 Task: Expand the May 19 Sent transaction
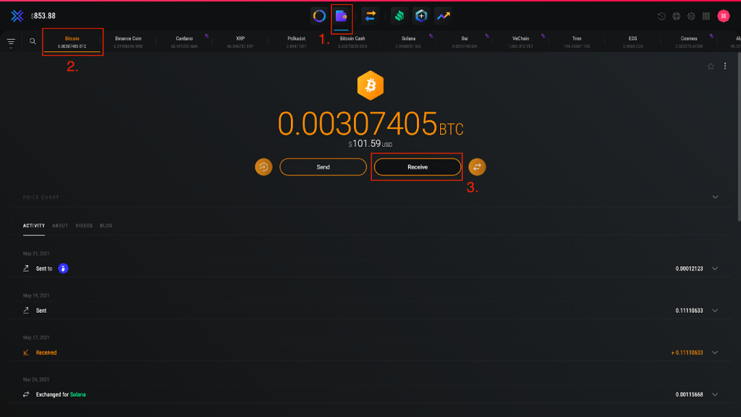[x=715, y=311]
